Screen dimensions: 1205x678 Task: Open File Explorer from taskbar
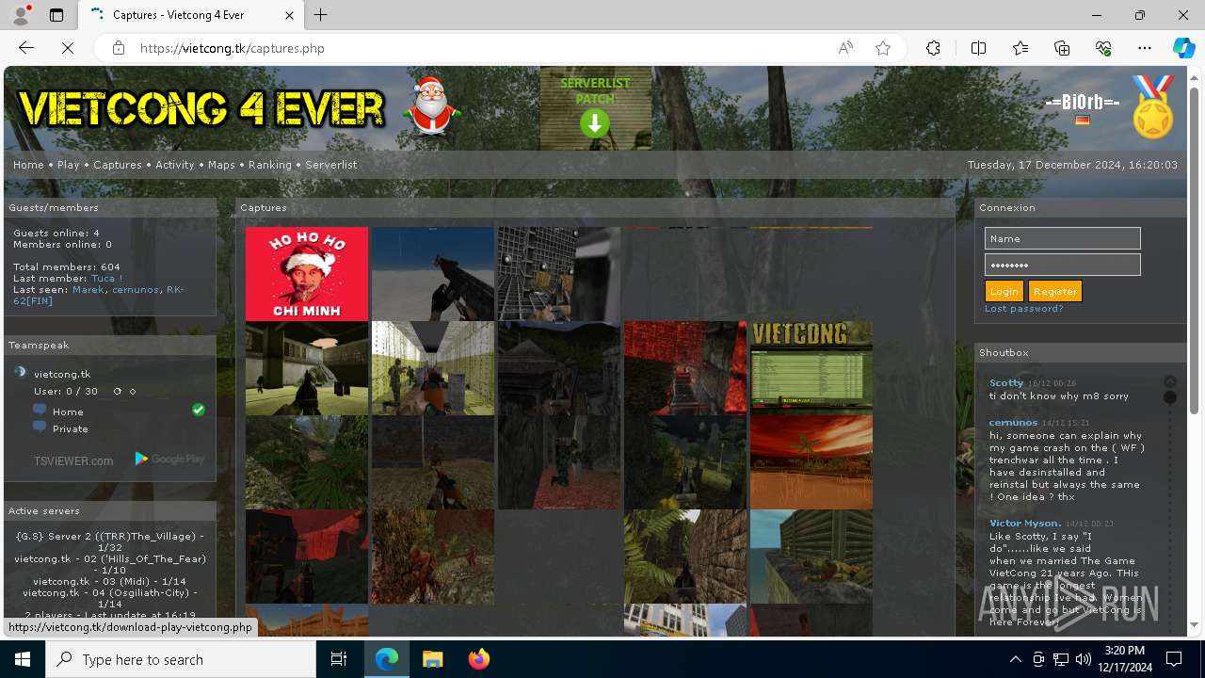tap(432, 659)
